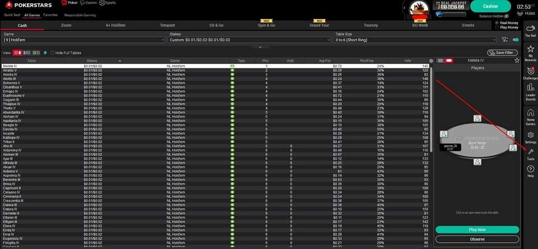Switch to the Tourney tab

click(x=370, y=25)
